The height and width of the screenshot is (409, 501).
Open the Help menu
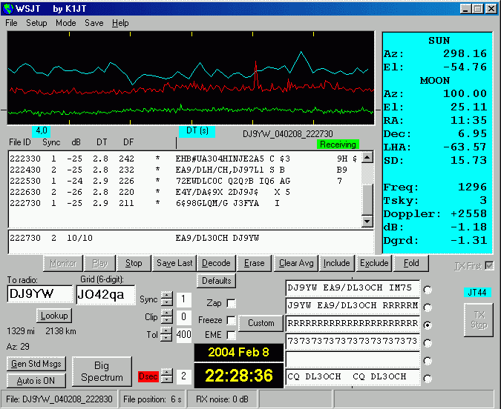tap(120, 23)
